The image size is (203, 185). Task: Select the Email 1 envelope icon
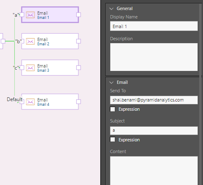30,15
